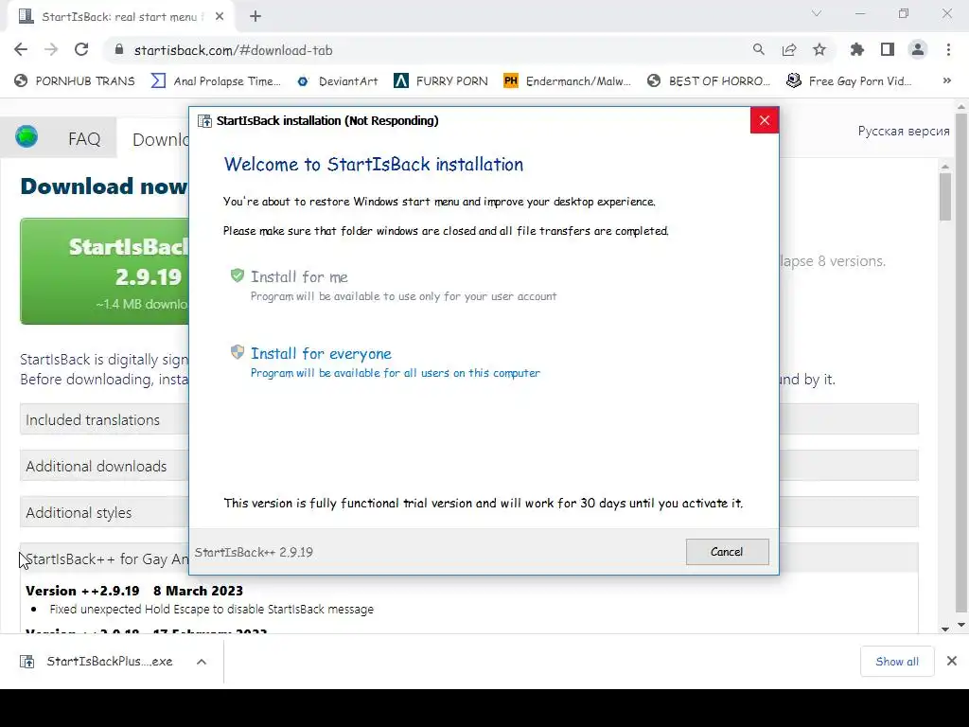Viewport: 969px width, 727px height.
Task: Click the StartIsBack++ 2.9.19 version label in dialog
Action: pyautogui.click(x=254, y=552)
